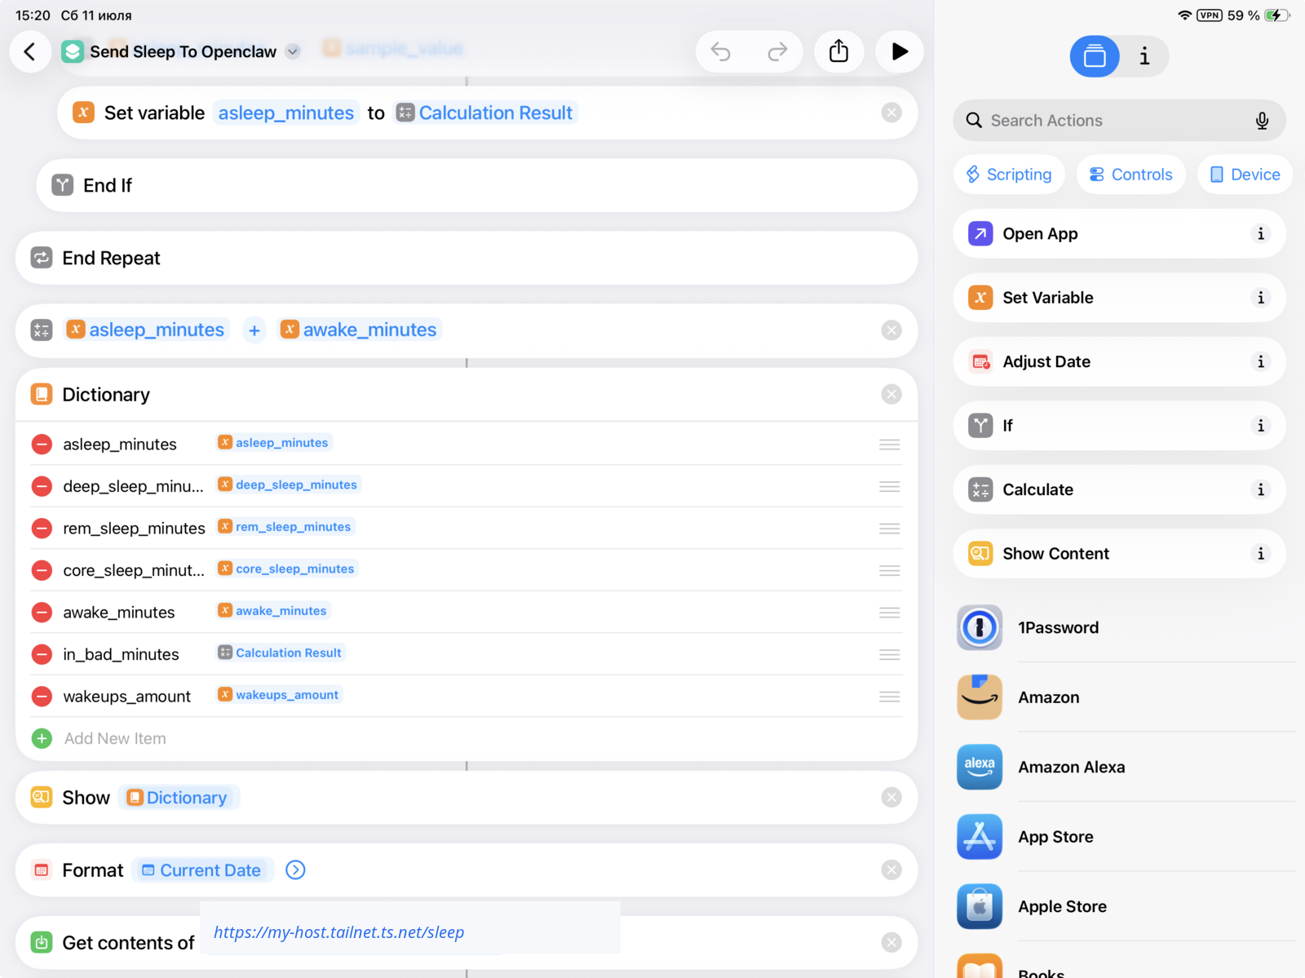Tap the microphone dictation icon
Image resolution: width=1305 pixels, height=978 pixels.
[x=1262, y=121]
